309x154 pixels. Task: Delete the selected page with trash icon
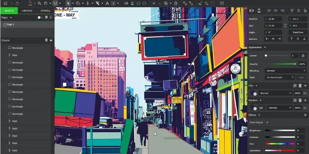46,18
